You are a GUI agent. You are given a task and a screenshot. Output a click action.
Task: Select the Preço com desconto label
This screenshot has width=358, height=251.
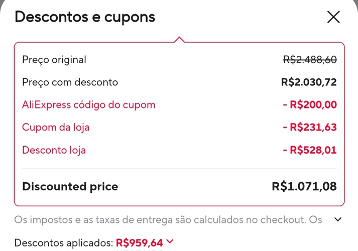[70, 82]
